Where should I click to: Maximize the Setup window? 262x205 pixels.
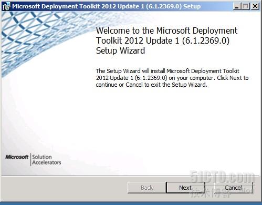[x=246, y=6]
